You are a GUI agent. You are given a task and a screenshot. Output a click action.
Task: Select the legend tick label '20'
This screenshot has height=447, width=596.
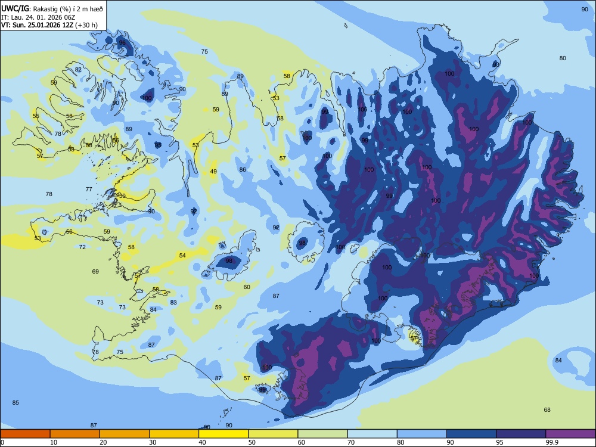coord(103,442)
